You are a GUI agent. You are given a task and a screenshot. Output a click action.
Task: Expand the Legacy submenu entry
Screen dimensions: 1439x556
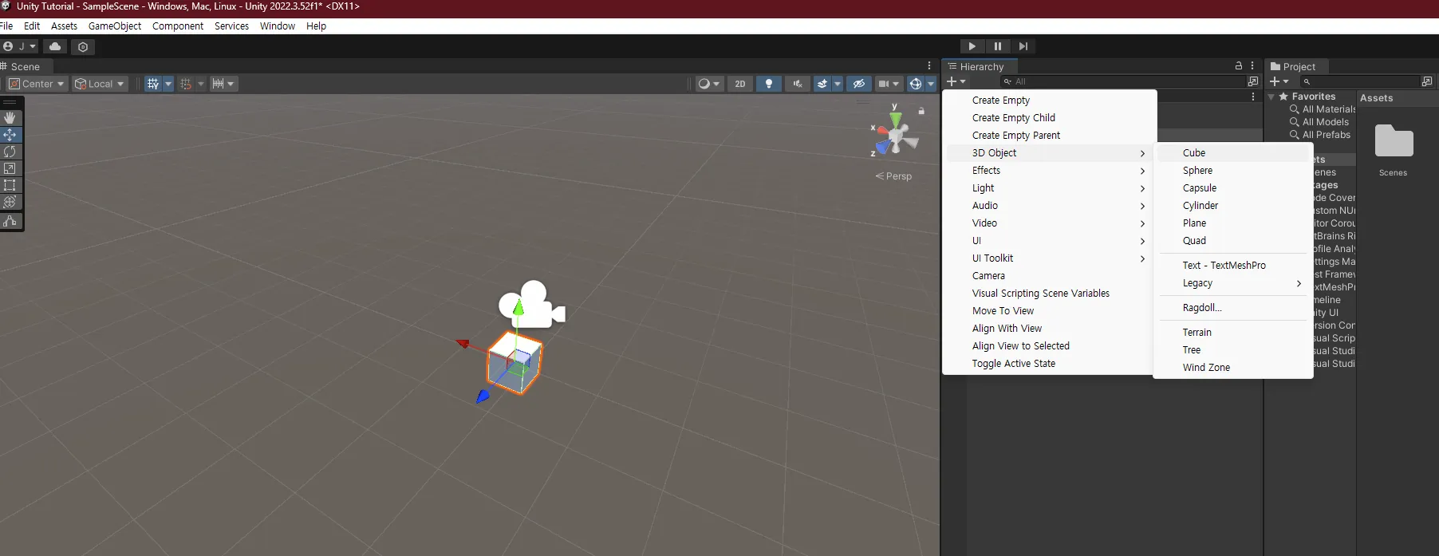(x=1233, y=282)
